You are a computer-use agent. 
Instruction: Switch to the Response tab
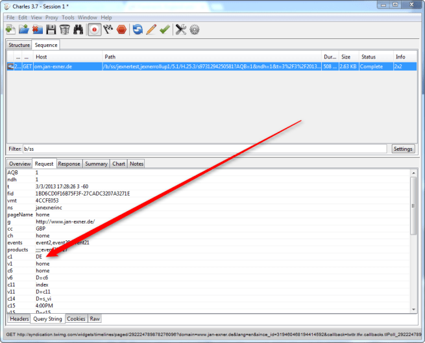[69, 164]
